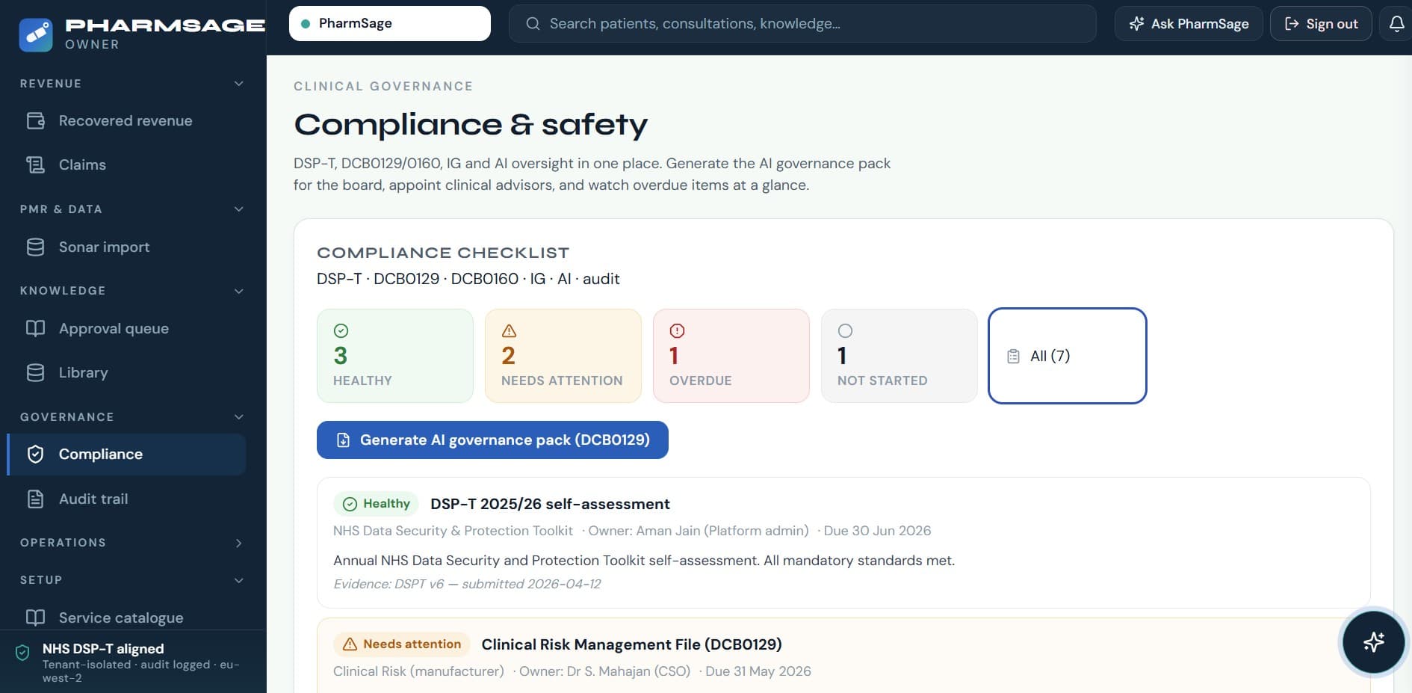This screenshot has width=1412, height=693.
Task: Focus the search patients field
Action: pos(802,24)
